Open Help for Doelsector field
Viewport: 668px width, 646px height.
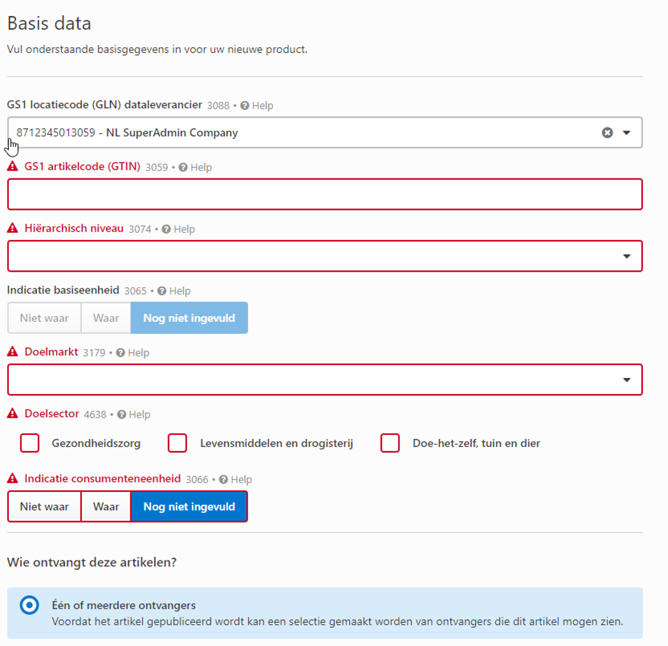pos(134,414)
